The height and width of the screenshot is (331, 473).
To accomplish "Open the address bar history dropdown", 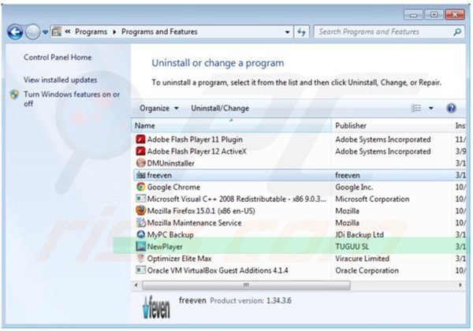I will tap(287, 32).
